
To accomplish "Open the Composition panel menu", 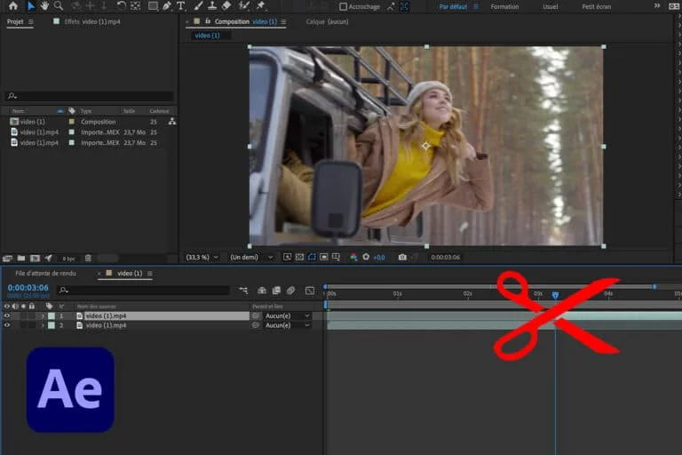I will [283, 21].
